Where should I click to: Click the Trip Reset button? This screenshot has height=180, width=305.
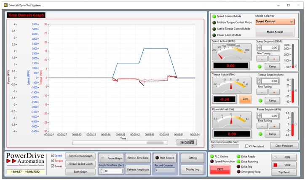(284, 172)
